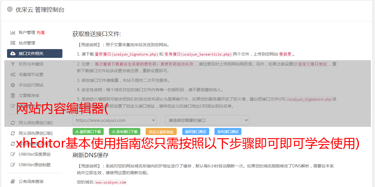Click the www.ucaiyun.com domain under 刷新DNS缓存
Viewport: 375px width, 187px height.
(x=111, y=182)
